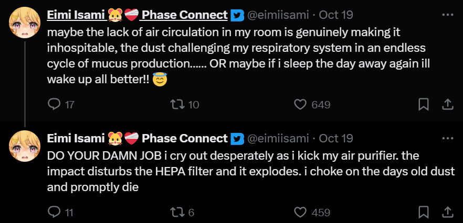The height and width of the screenshot is (223, 463).
Task: Open the air purifier tweet text
Action: pyautogui.click(x=251, y=171)
